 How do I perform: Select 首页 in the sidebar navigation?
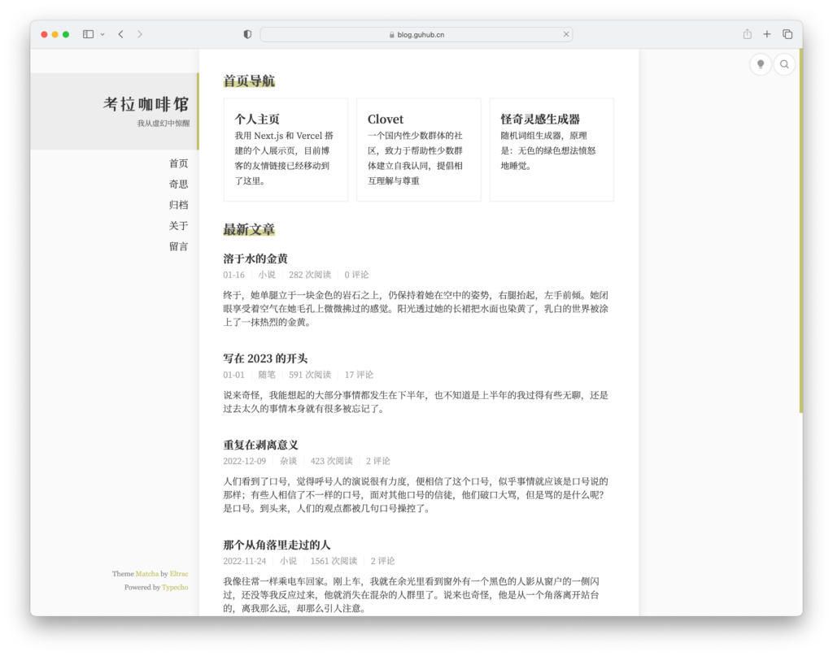(x=178, y=163)
